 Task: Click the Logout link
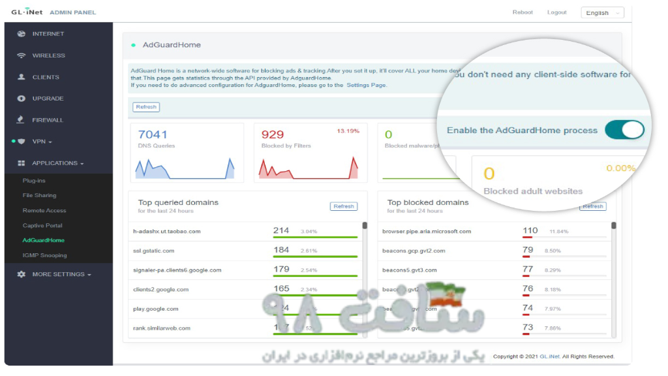pos(557,12)
